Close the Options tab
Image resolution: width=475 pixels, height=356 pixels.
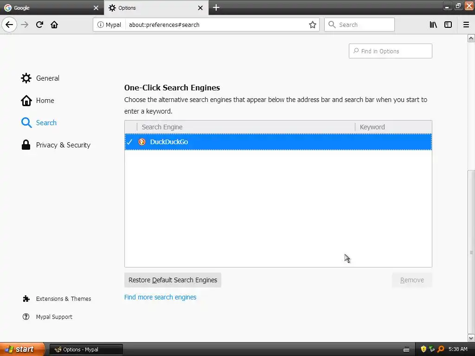pos(200,8)
